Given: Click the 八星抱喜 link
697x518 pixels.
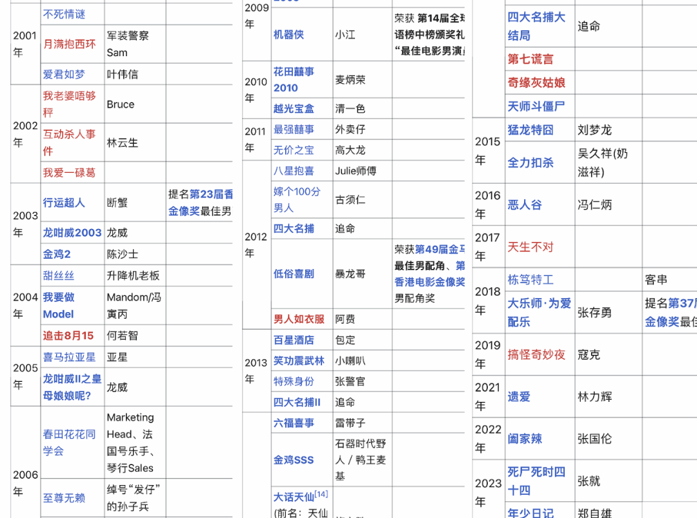Looking at the screenshot, I should click(x=294, y=170).
